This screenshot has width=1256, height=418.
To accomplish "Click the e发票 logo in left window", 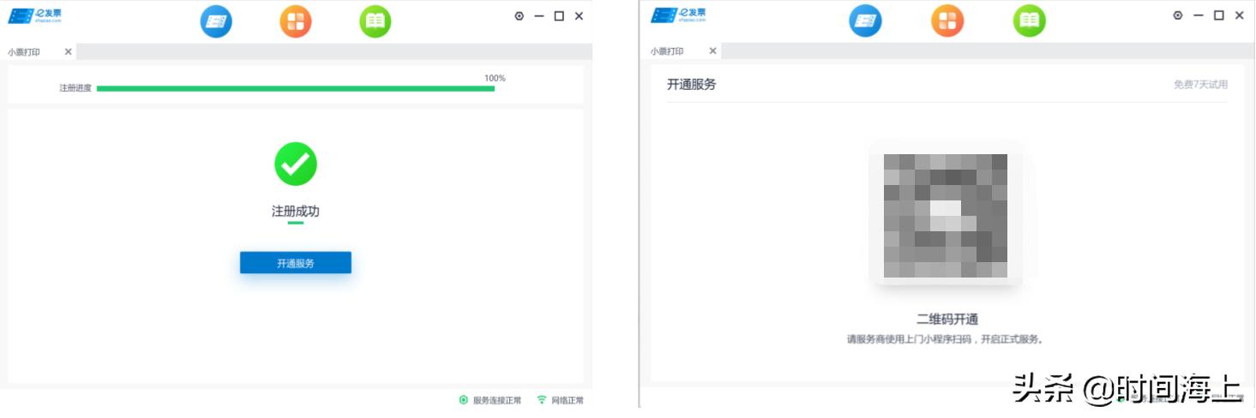I will 34,15.
